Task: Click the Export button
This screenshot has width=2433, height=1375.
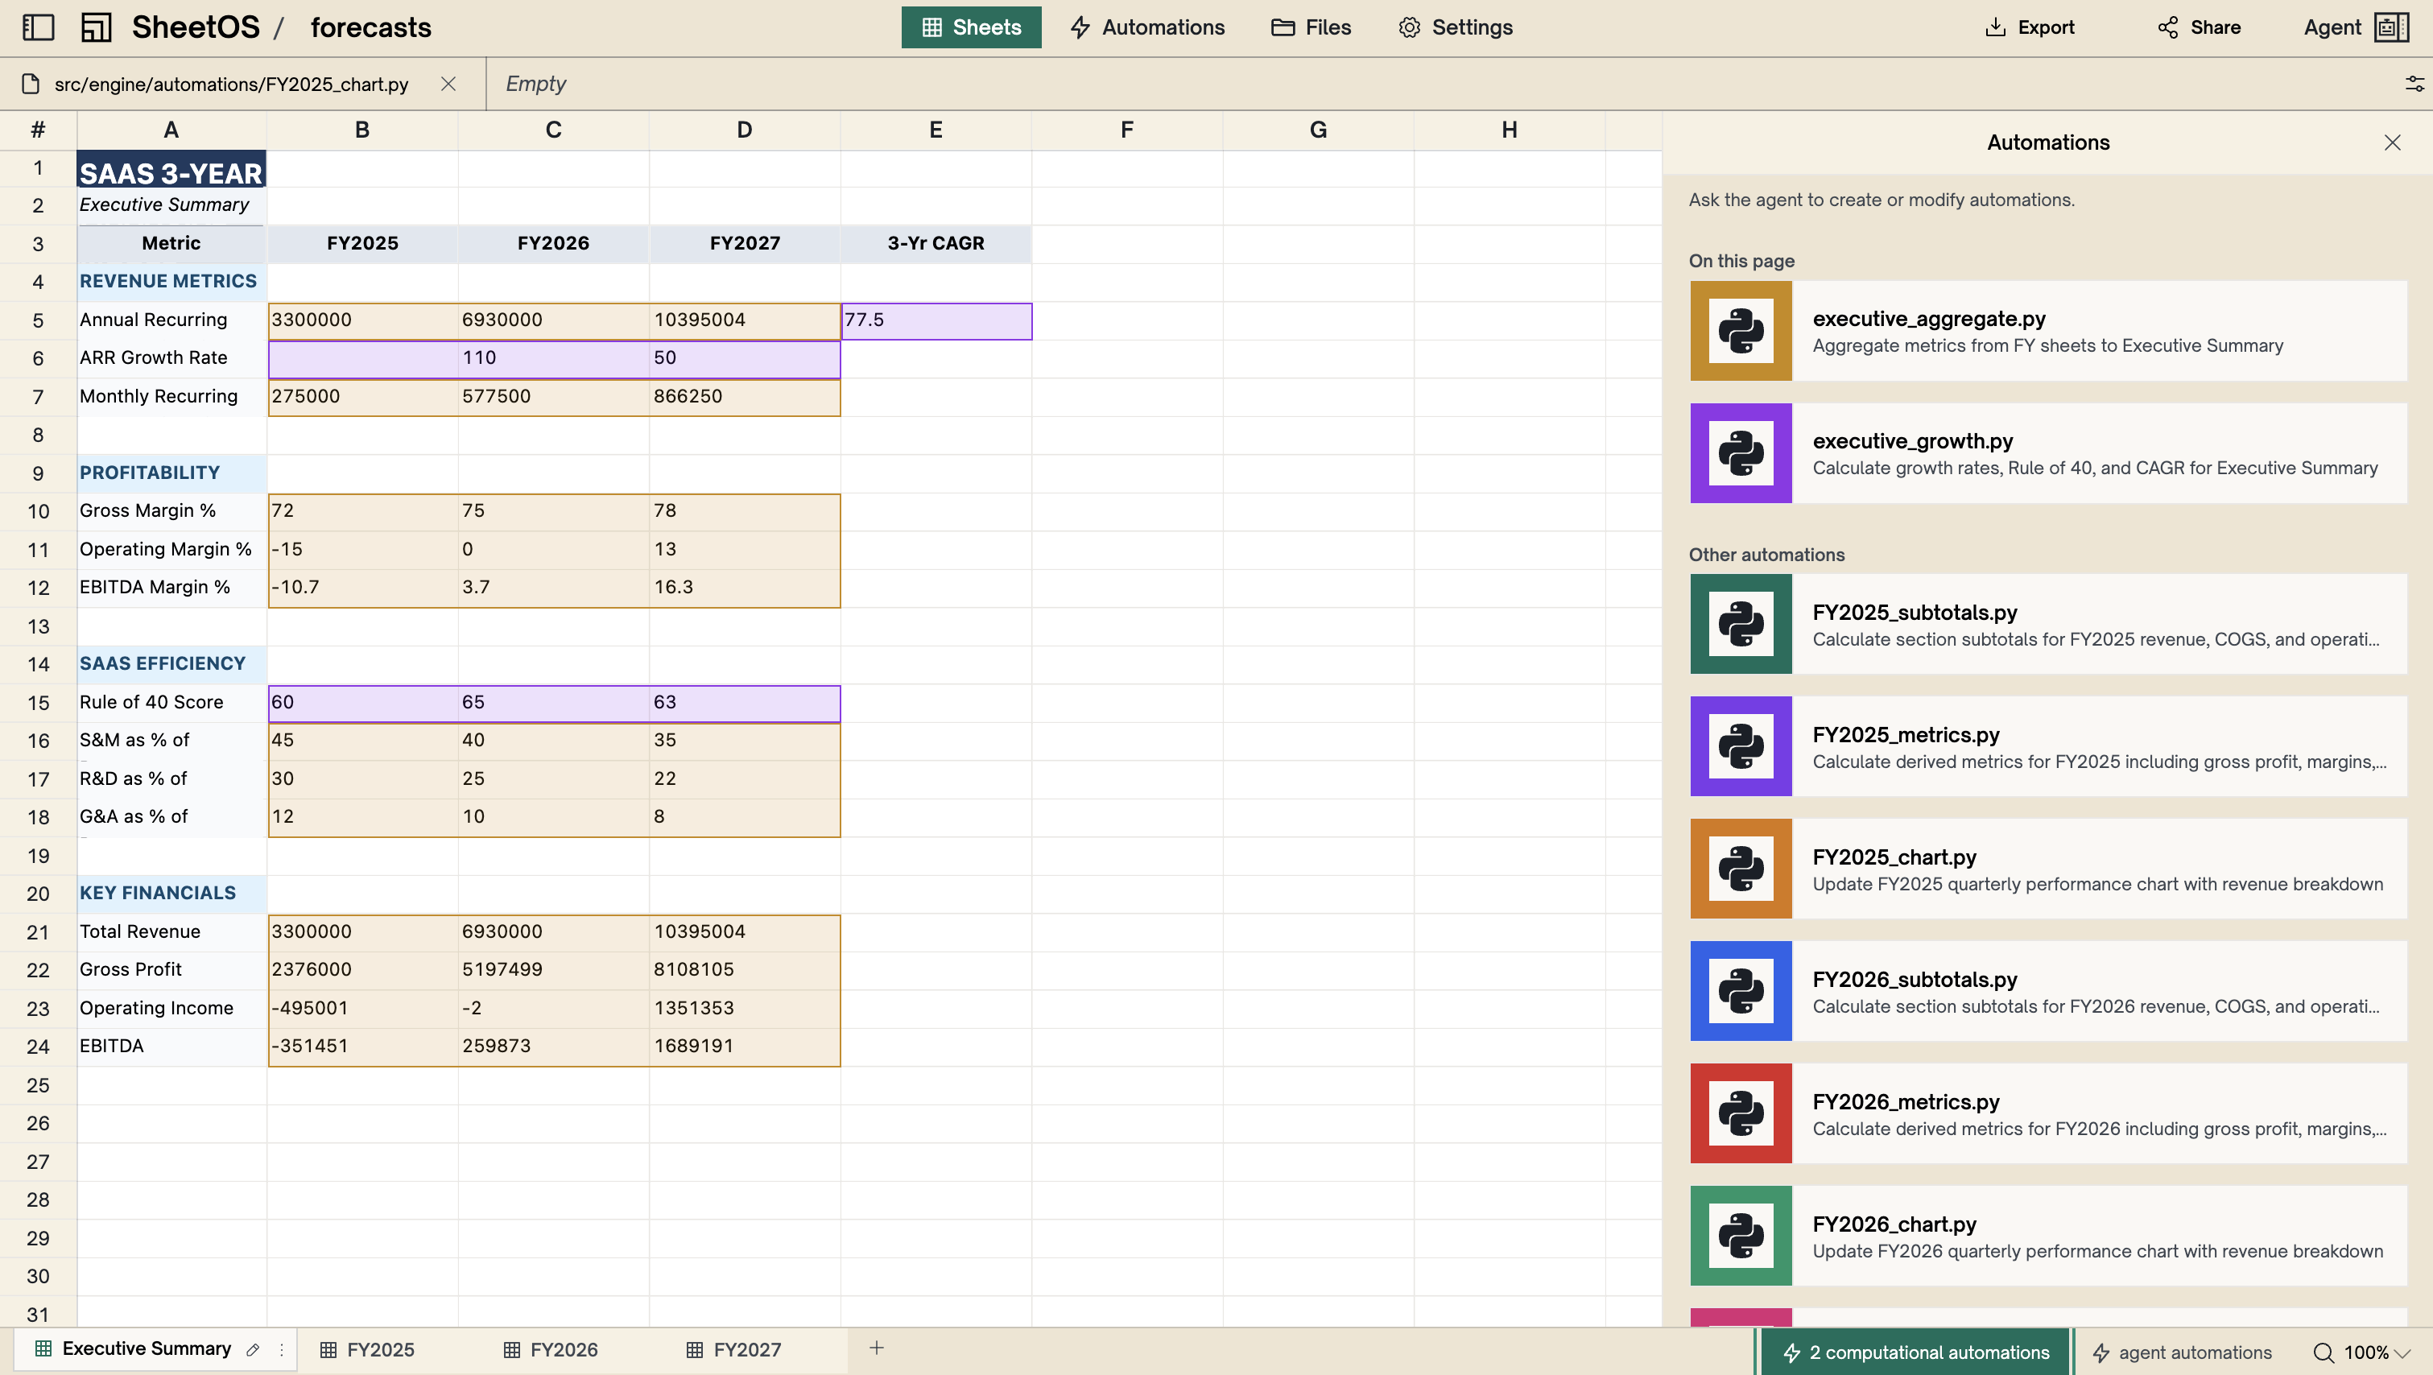Action: [2029, 27]
